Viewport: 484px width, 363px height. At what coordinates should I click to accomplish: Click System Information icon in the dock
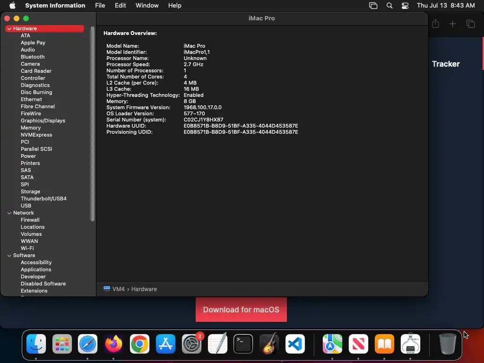pyautogui.click(x=410, y=344)
